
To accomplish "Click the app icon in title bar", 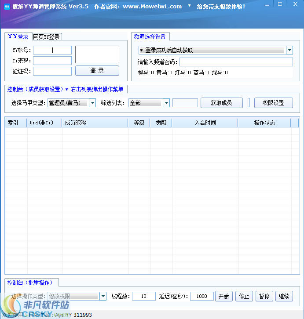I will 7,7.
